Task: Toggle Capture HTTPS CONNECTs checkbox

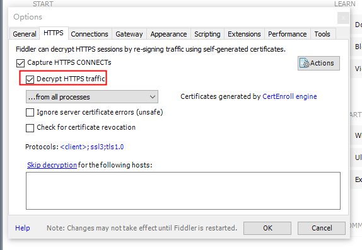Action: click(21, 63)
